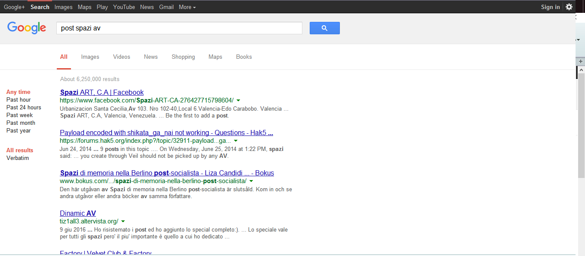585x256 pixels.
Task: Select the All results tab
Action: point(64,57)
